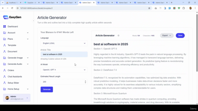198x111 pixels.
Task: Click the Plans folder icon
Action: click(x=5, y=39)
